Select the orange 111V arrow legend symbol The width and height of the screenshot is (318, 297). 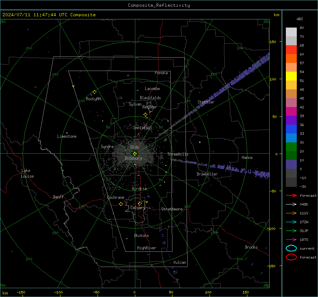(x=291, y=213)
